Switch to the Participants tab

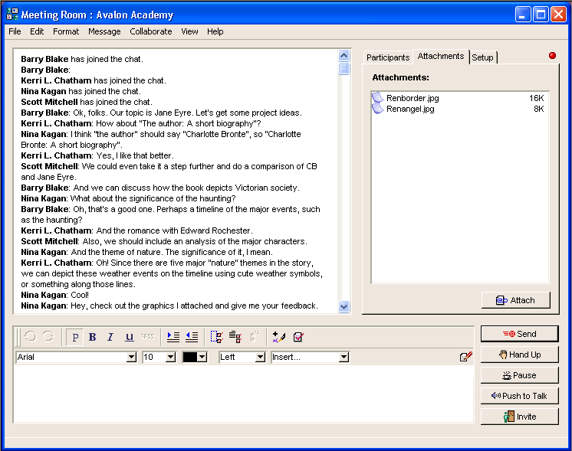pos(388,57)
